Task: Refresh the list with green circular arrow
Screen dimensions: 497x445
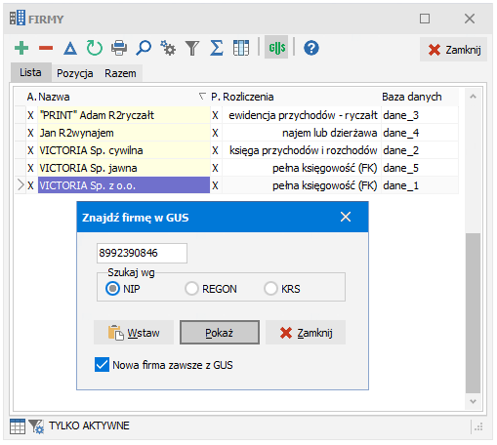Action: (95, 48)
